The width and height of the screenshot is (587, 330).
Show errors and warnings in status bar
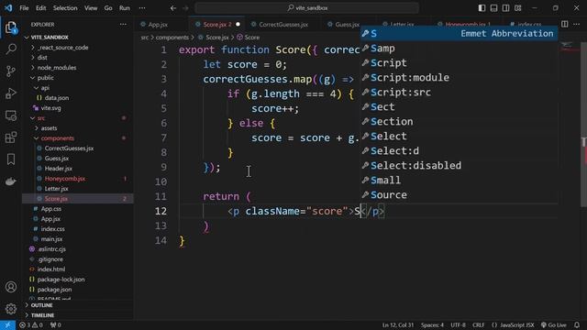pyautogui.click(x=30, y=325)
